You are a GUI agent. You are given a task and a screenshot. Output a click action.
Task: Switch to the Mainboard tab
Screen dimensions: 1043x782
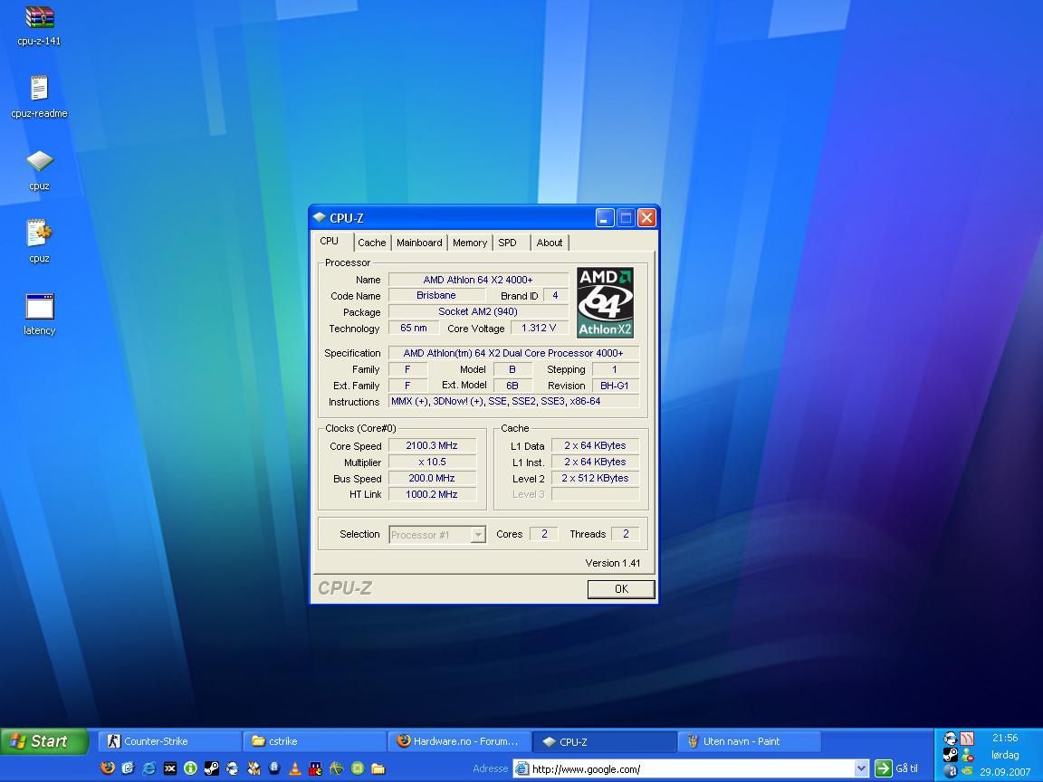click(419, 243)
